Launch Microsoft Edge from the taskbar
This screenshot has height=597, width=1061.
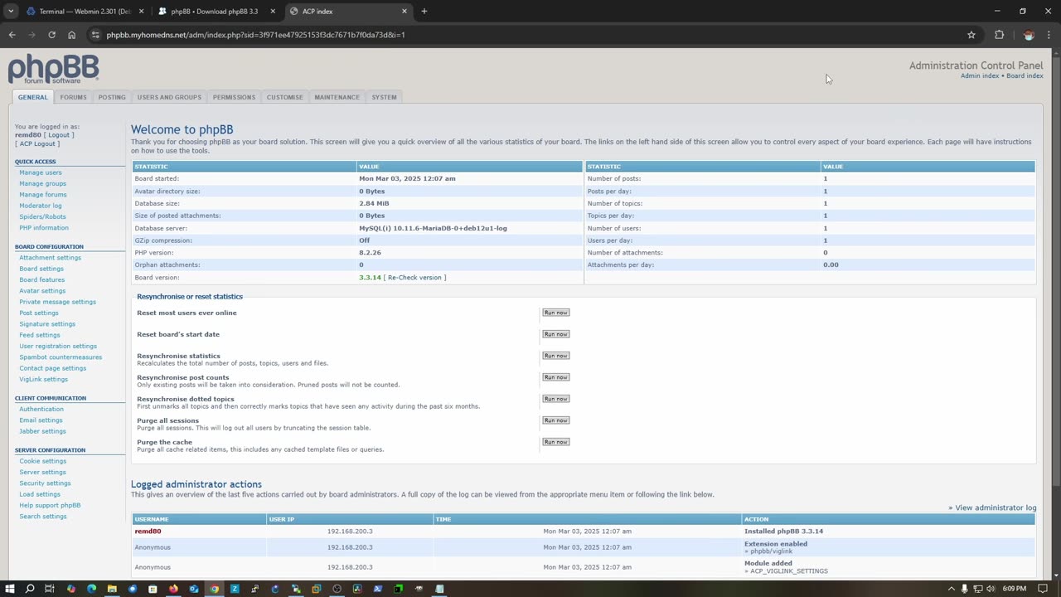[91, 589]
